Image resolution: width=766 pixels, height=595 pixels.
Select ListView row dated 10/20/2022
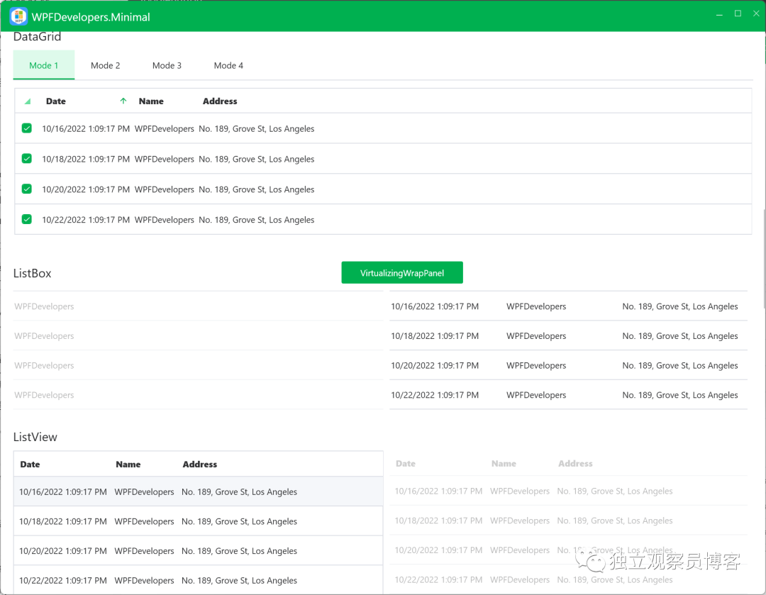coord(199,550)
